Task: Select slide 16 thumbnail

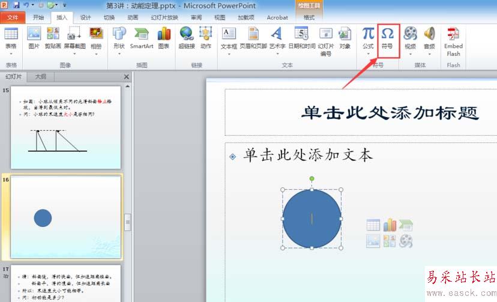Action: click(x=65, y=217)
